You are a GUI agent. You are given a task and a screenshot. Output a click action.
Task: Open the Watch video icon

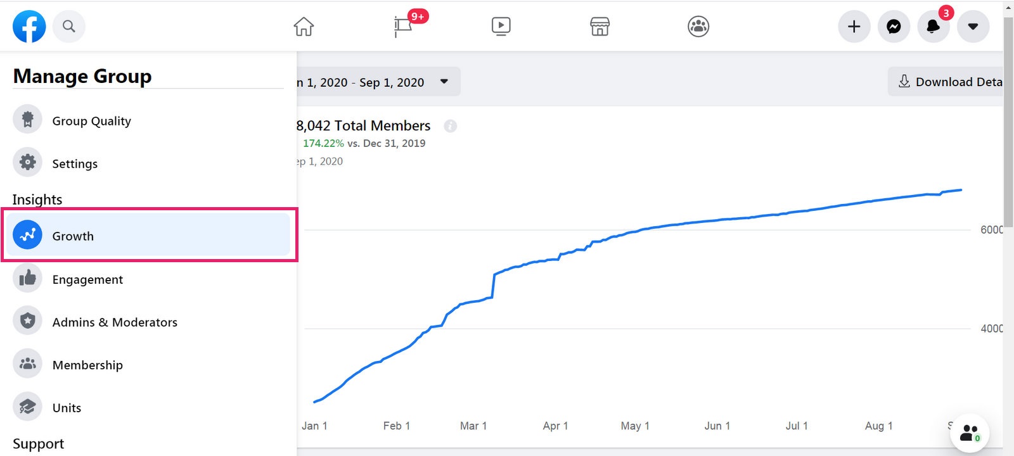point(501,27)
